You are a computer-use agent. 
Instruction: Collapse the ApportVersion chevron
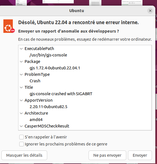[x=21, y=100]
